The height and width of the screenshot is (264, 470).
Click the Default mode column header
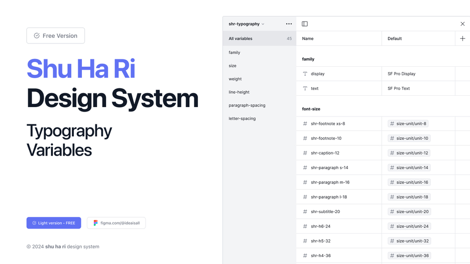pos(394,39)
